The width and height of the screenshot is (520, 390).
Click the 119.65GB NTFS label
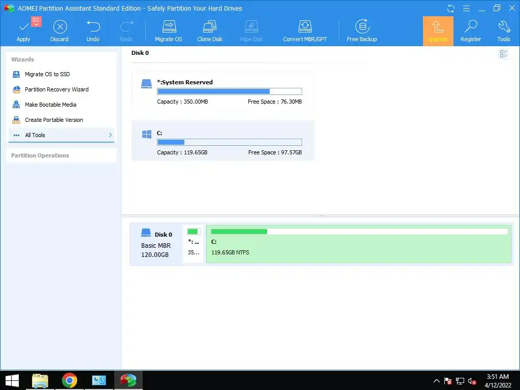tap(230, 253)
